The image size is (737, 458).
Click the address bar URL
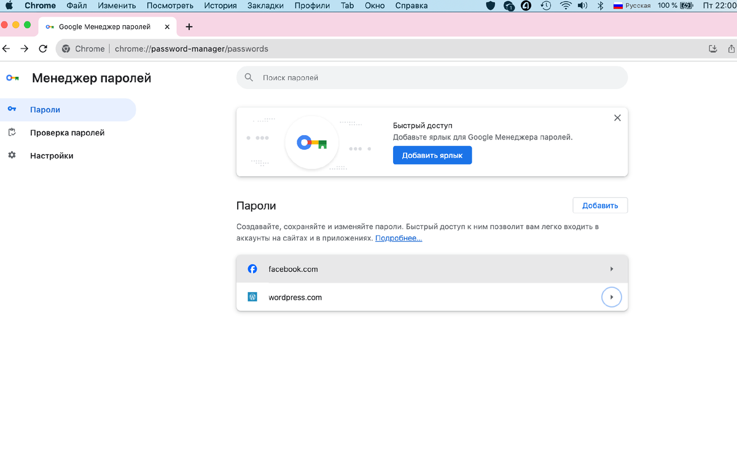(191, 49)
